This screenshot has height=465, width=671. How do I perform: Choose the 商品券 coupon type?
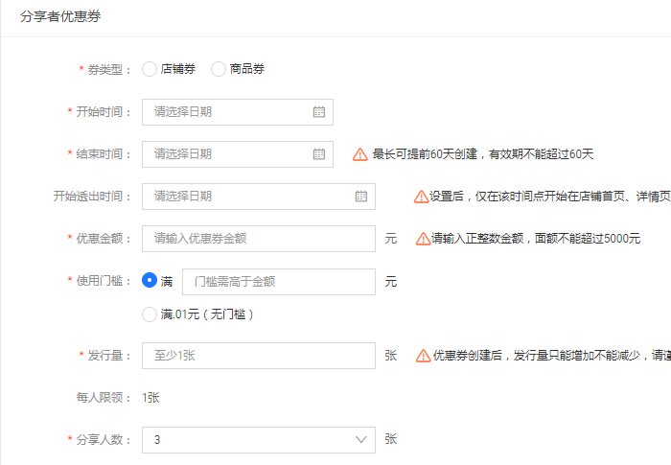pyautogui.click(x=219, y=69)
